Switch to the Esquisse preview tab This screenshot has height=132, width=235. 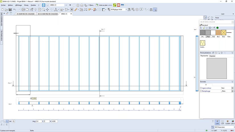pos(212,56)
